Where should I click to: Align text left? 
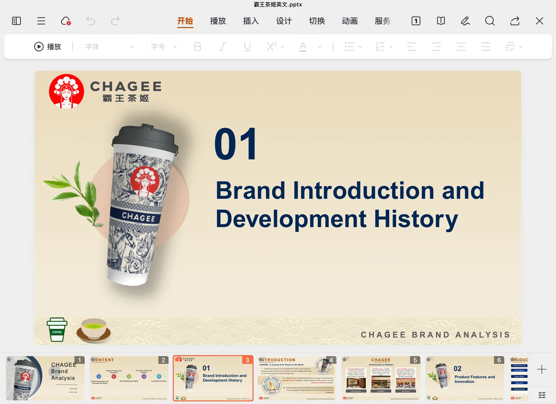[x=412, y=47]
